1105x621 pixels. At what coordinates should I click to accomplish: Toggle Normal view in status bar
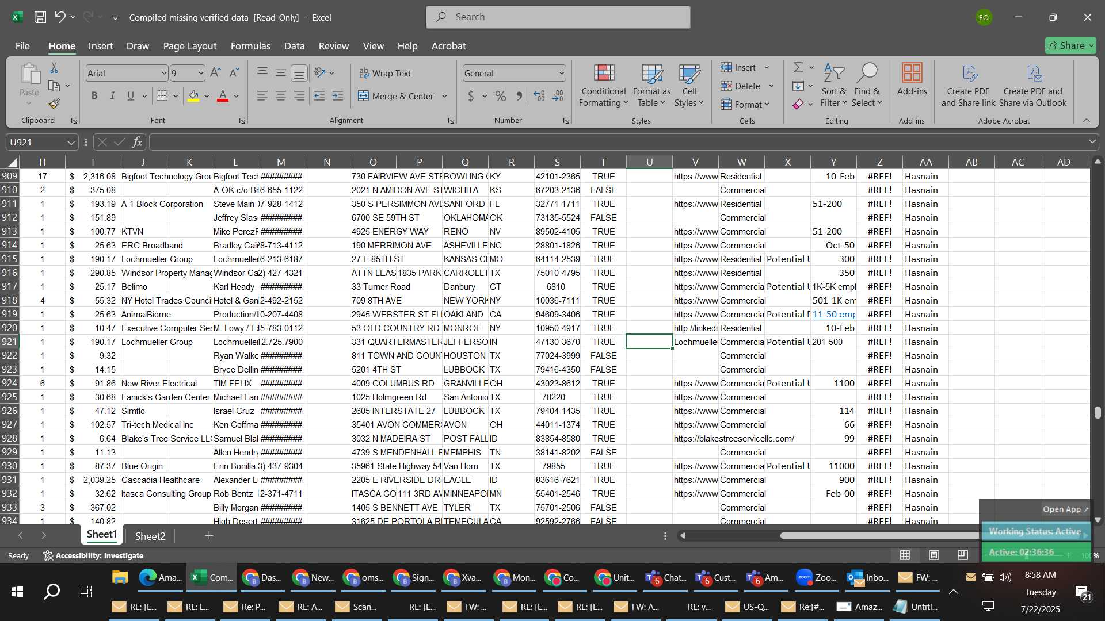[x=905, y=555]
